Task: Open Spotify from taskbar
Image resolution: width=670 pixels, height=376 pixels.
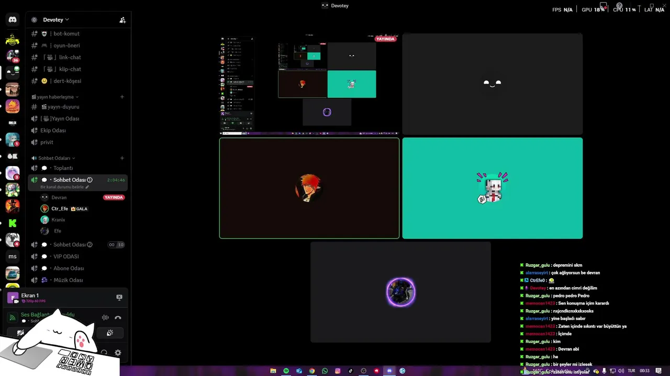Action: pyautogui.click(x=286, y=371)
